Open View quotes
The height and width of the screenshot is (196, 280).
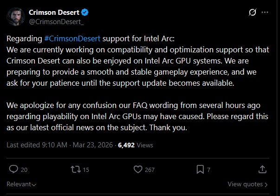pyautogui.click(x=247, y=184)
